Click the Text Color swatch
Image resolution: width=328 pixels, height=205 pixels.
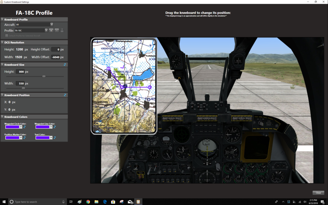[42, 138]
